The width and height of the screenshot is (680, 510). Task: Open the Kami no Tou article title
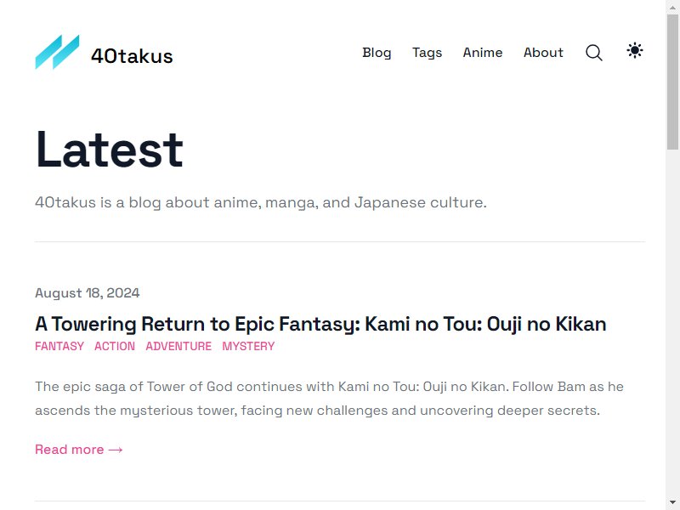click(320, 324)
